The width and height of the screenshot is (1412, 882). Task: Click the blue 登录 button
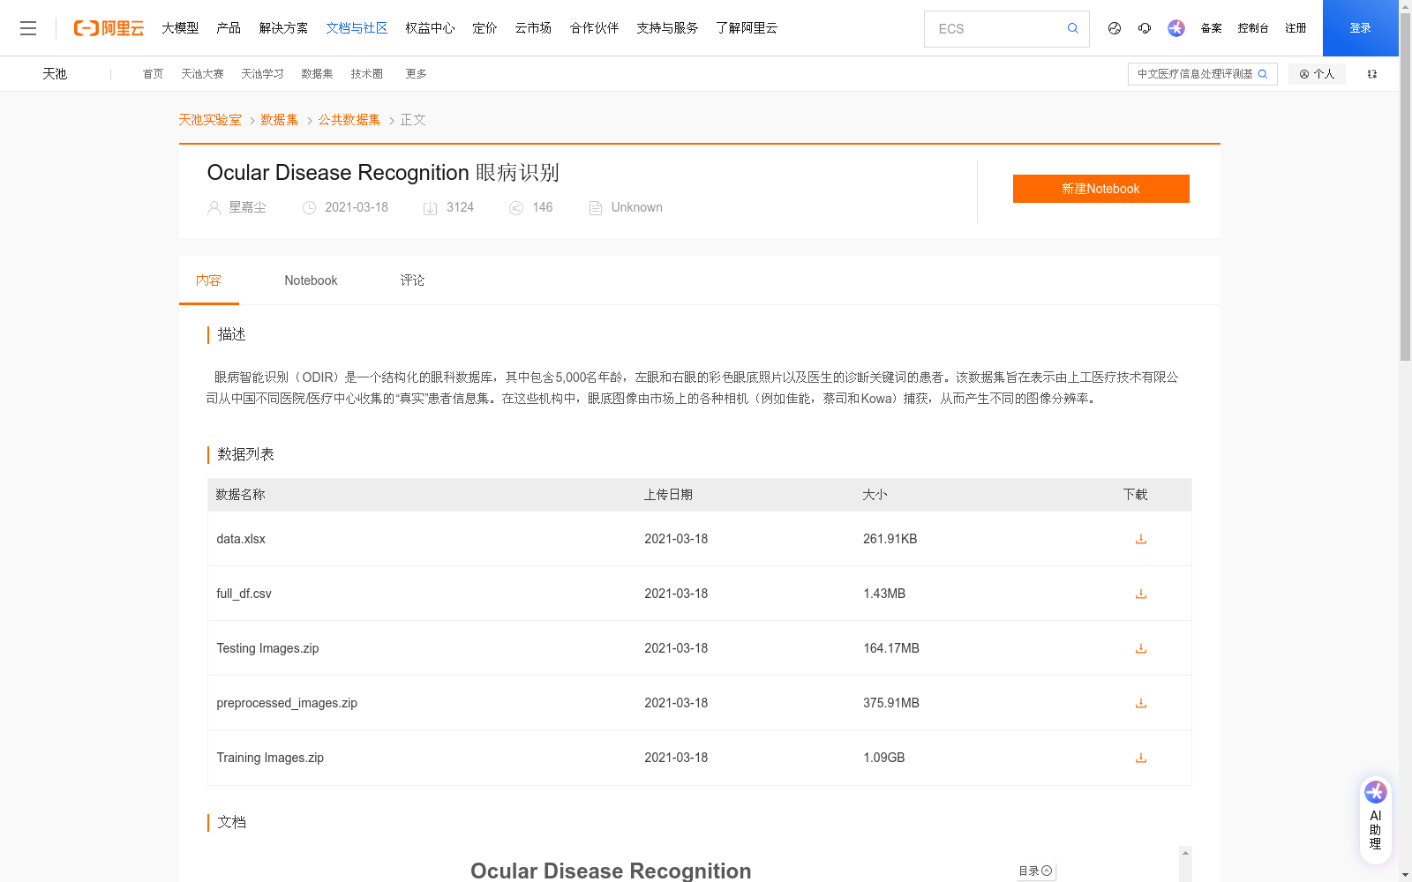pyautogui.click(x=1360, y=28)
